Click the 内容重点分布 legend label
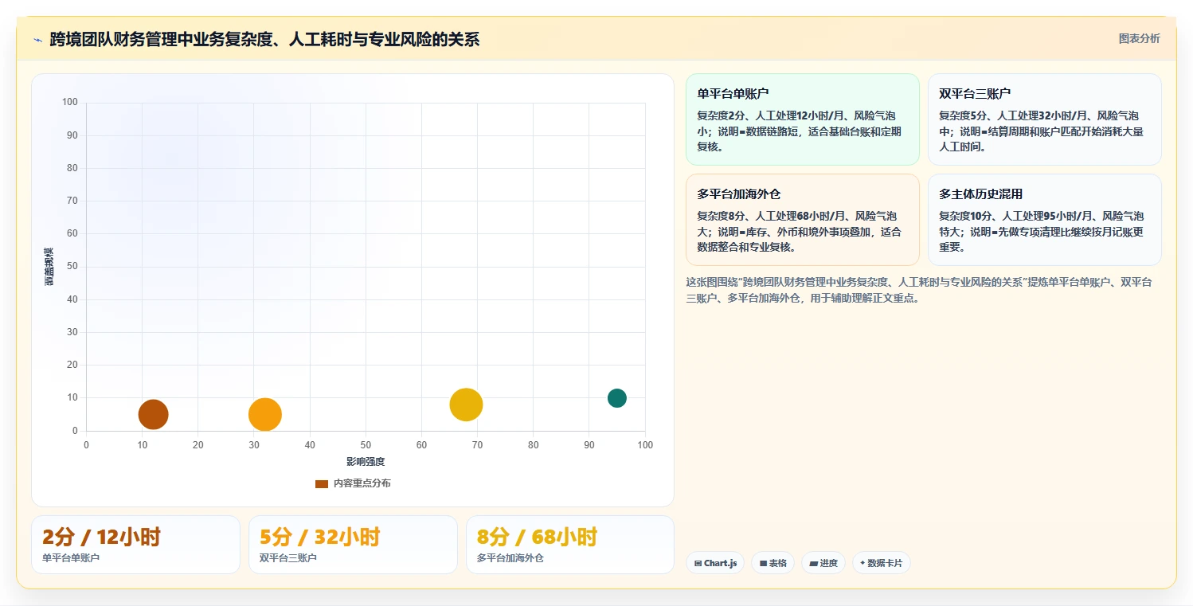The width and height of the screenshot is (1193, 606). click(x=362, y=483)
